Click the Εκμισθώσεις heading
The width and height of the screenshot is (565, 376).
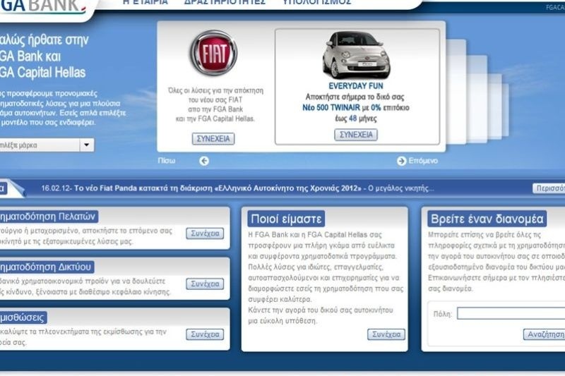pyautogui.click(x=23, y=317)
